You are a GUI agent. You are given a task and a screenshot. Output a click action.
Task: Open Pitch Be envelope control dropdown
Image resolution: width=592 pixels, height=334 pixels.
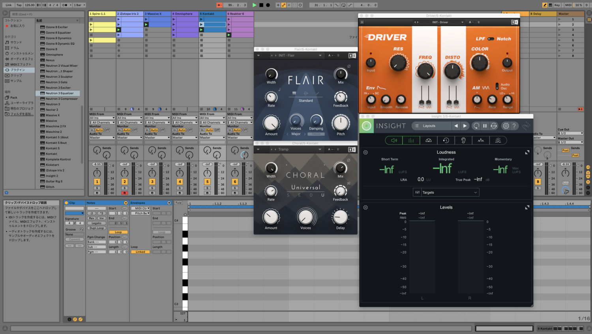click(141, 213)
